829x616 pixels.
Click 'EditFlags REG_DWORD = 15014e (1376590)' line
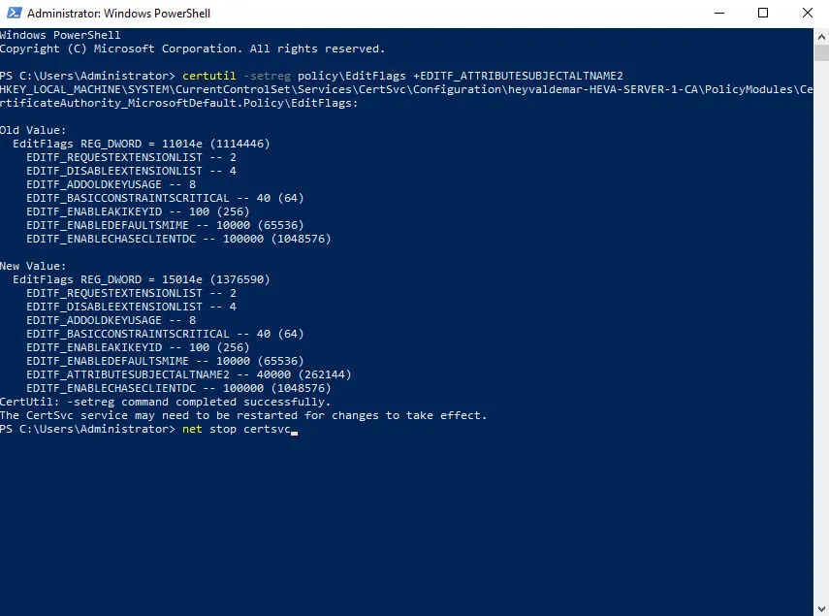click(142, 279)
